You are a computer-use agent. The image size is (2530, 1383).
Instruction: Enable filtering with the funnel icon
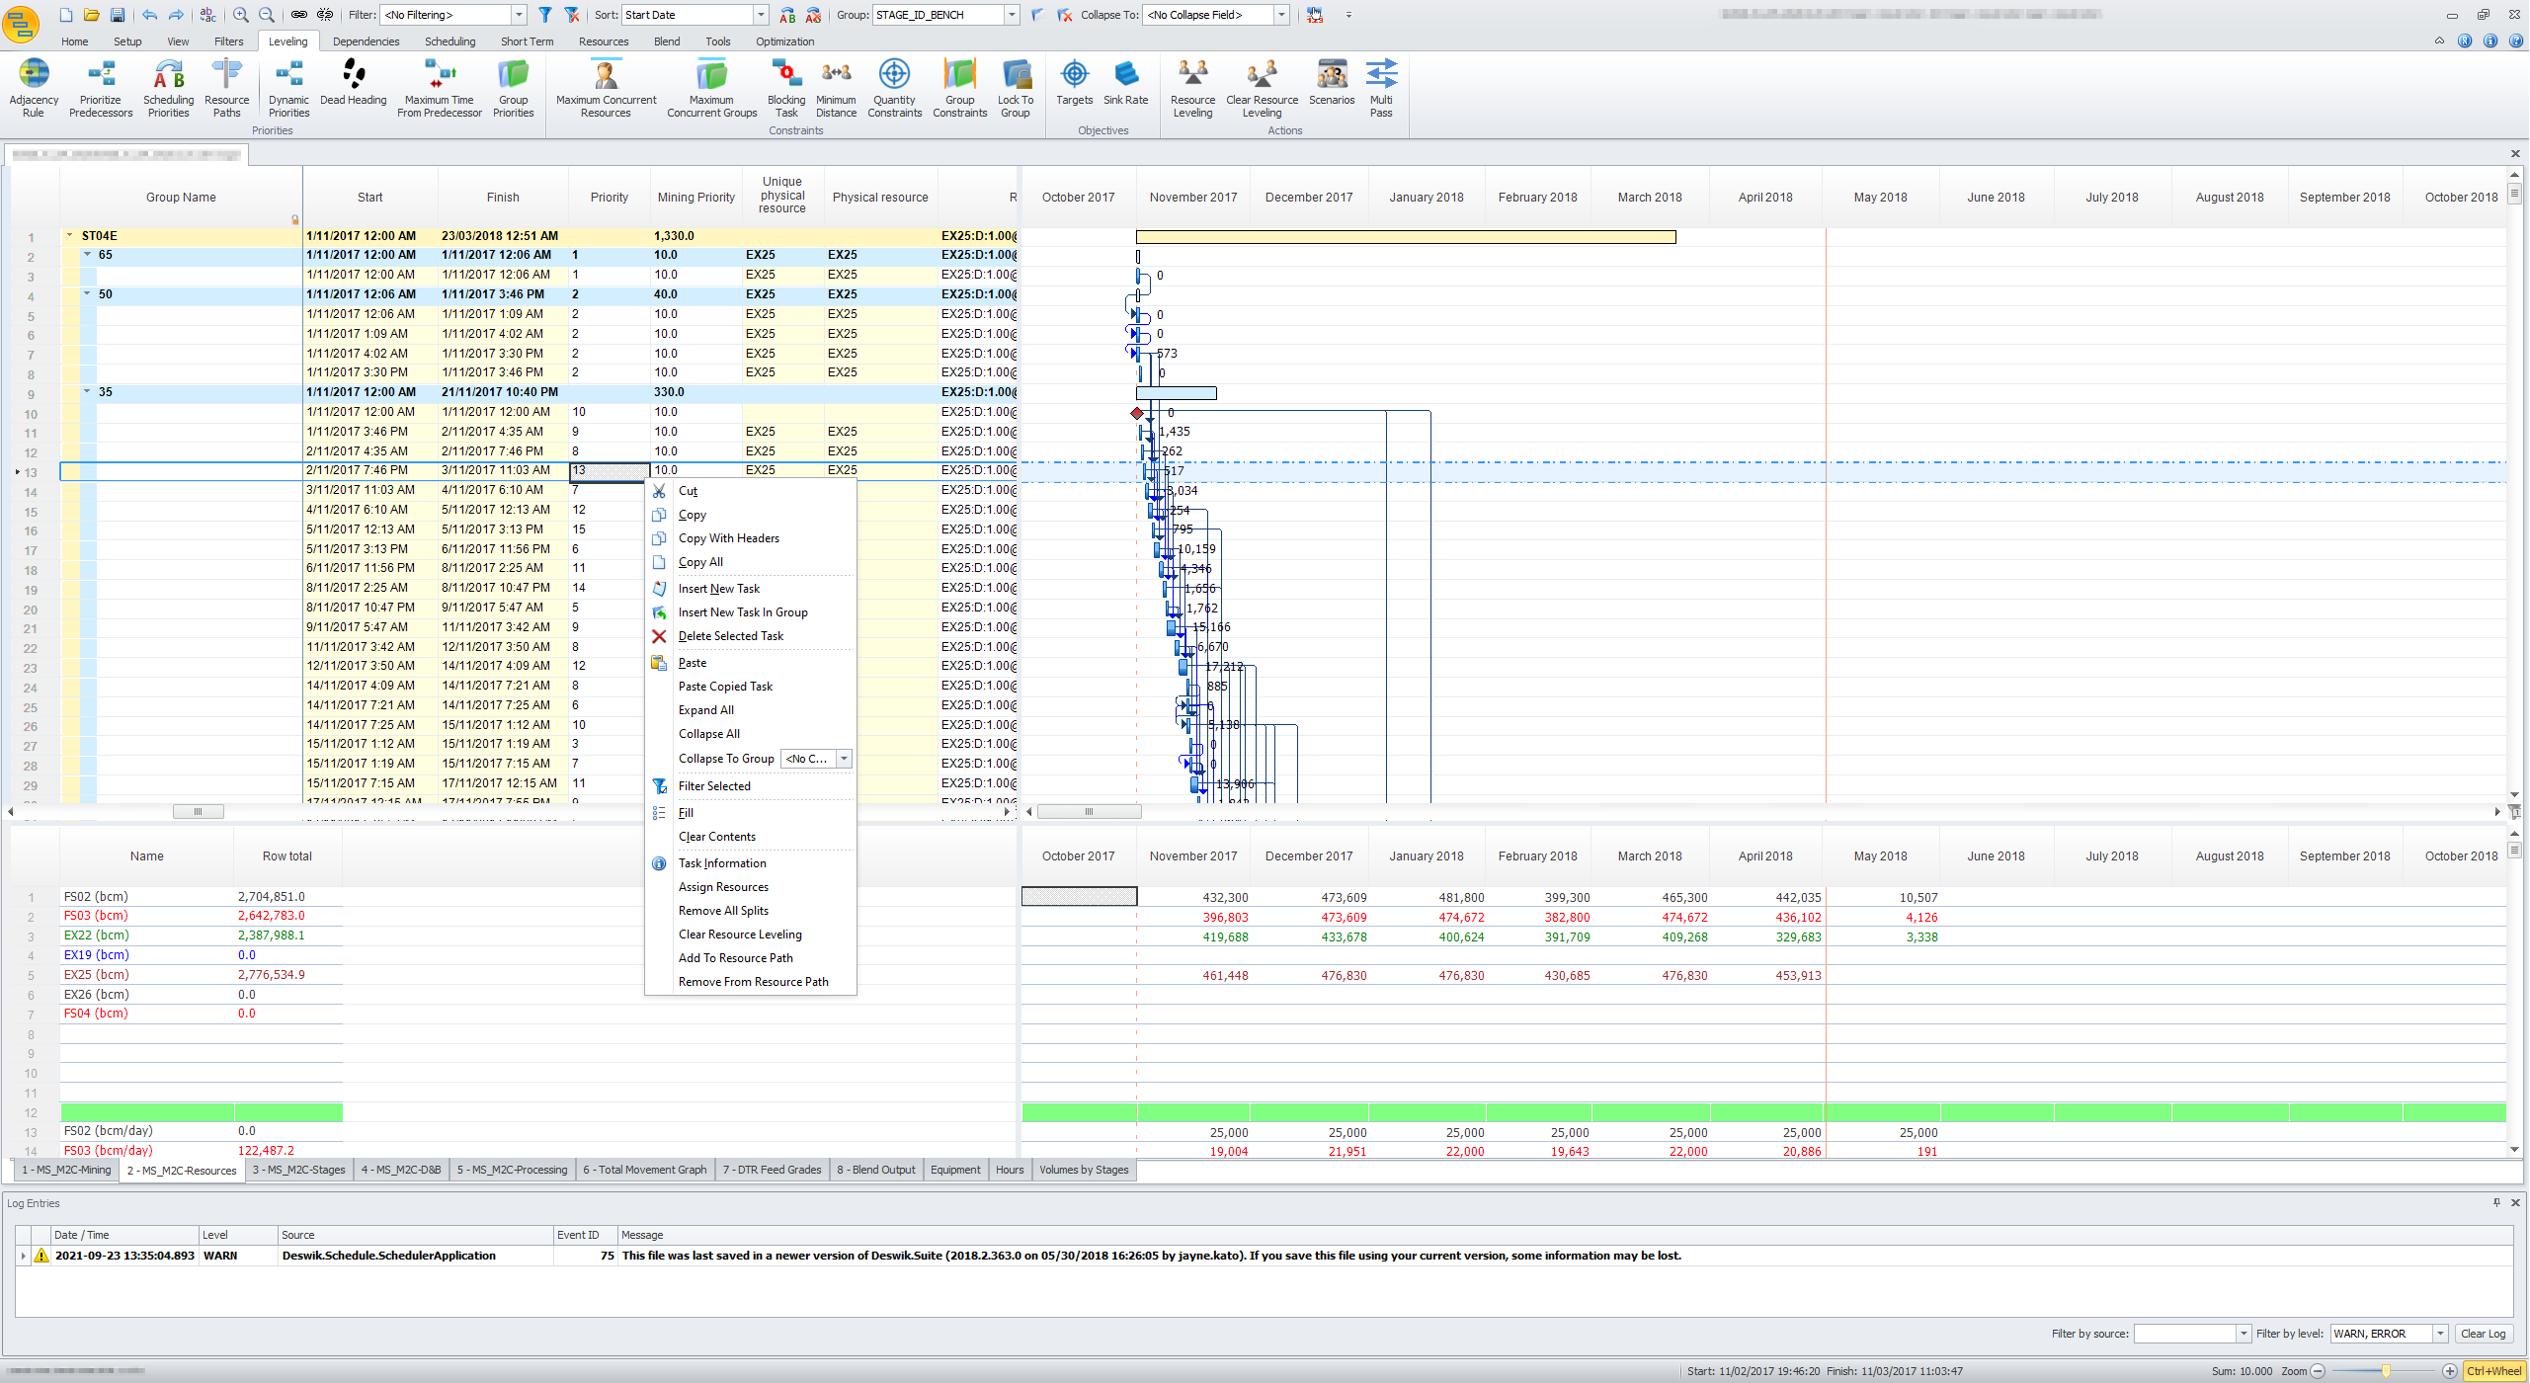pyautogui.click(x=545, y=15)
